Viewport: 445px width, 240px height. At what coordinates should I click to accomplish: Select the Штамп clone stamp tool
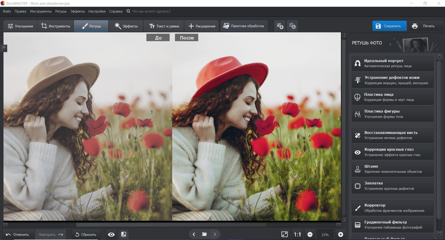(x=392, y=169)
